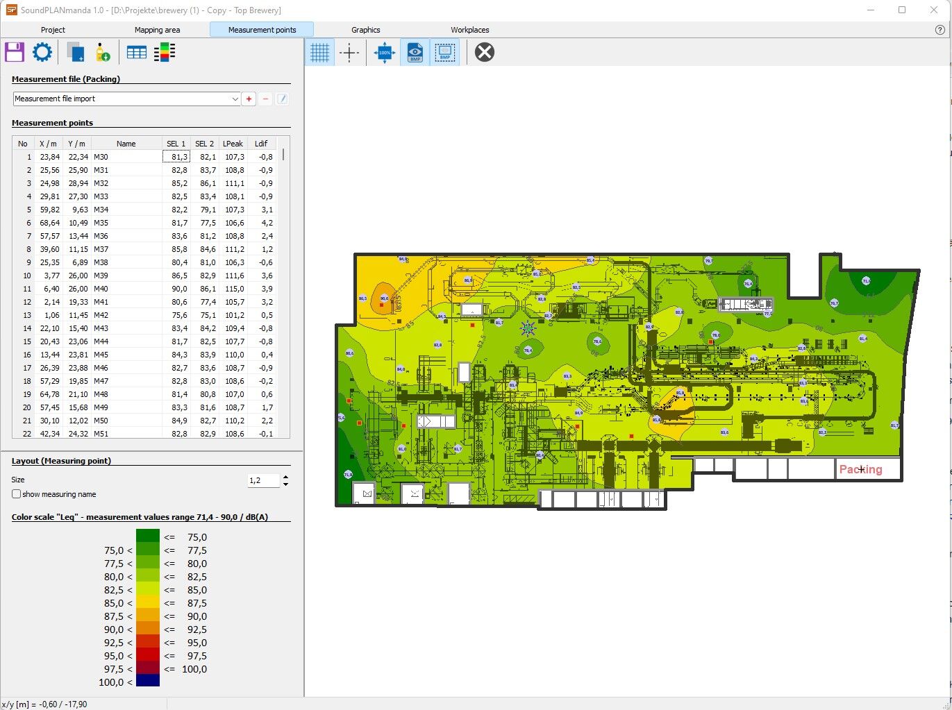The width and height of the screenshot is (952, 710).
Task: Open settings via the gear icon
Action: click(x=42, y=52)
